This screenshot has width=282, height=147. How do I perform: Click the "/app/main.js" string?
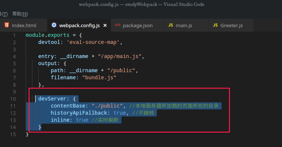click(120, 57)
